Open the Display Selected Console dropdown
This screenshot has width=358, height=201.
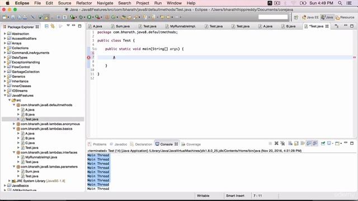click(x=333, y=143)
